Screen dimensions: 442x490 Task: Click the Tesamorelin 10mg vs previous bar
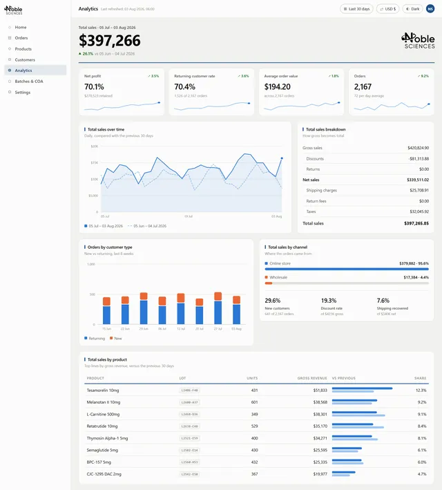(x=362, y=390)
